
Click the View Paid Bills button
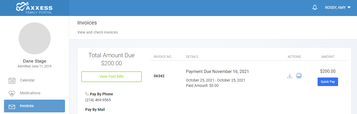coord(111,76)
